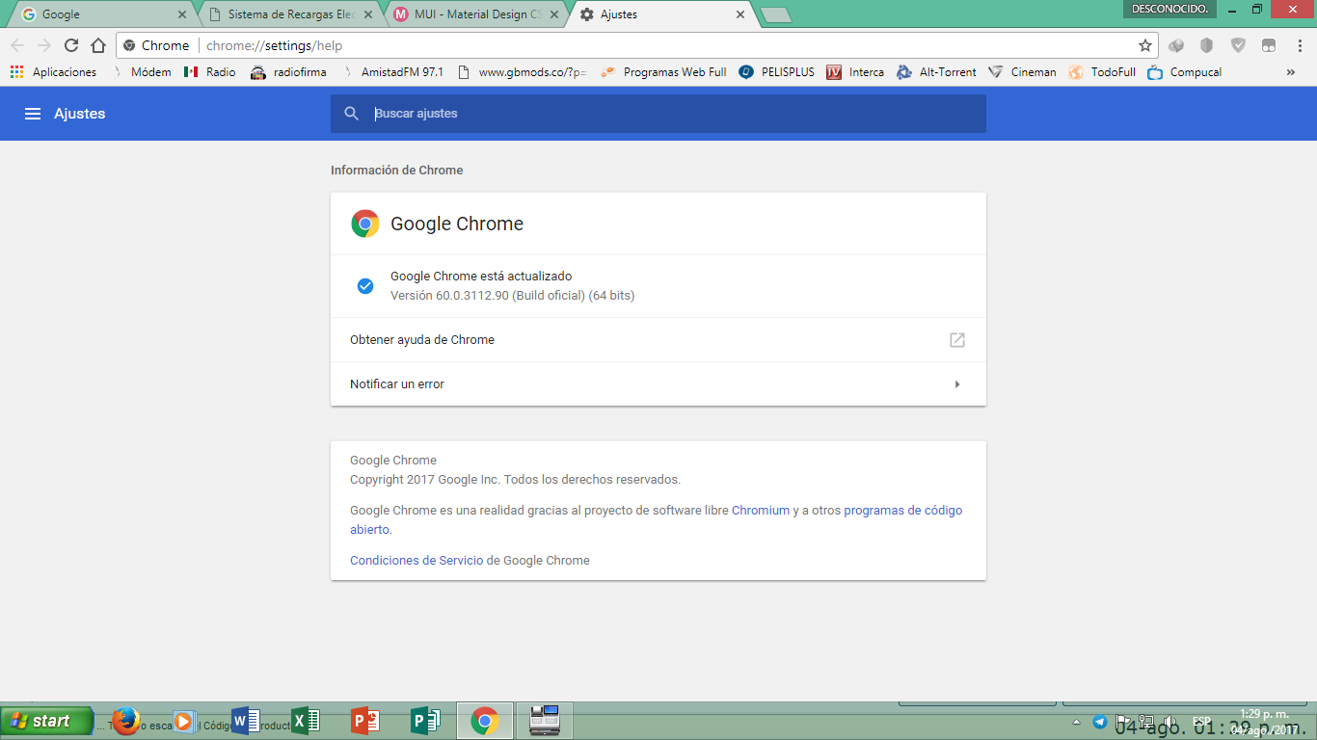Screen dimensions: 1317x740
Task: Close the Ajustes tab
Action: pos(740,14)
